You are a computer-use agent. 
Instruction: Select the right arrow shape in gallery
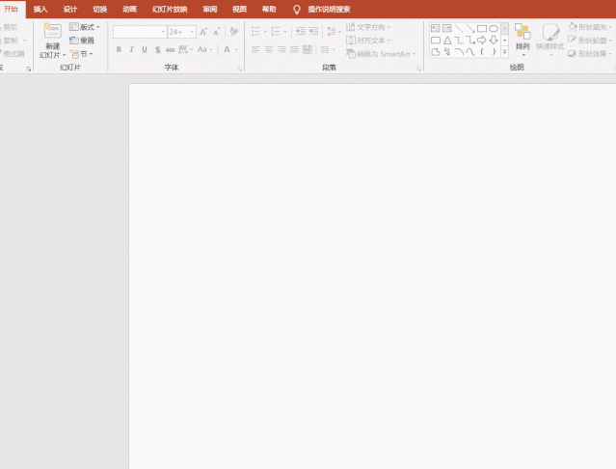coord(482,41)
